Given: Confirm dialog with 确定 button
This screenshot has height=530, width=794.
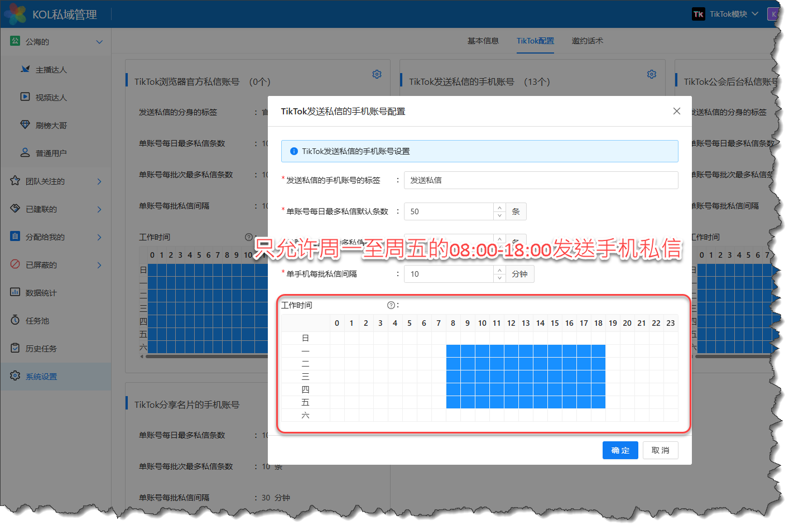Looking at the screenshot, I should click(x=620, y=450).
